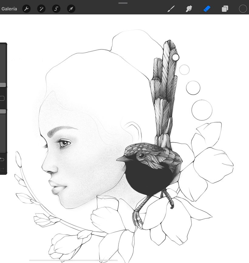
Task: Open the active color circle picker
Action: [243, 9]
